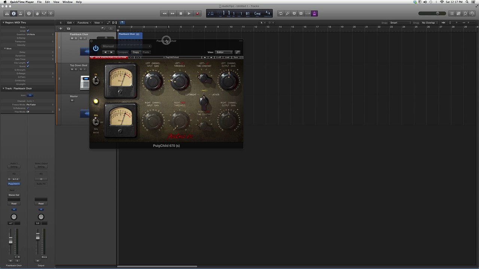Open the pointer tool menu
Screen dimensions: 479x269
click(262, 23)
